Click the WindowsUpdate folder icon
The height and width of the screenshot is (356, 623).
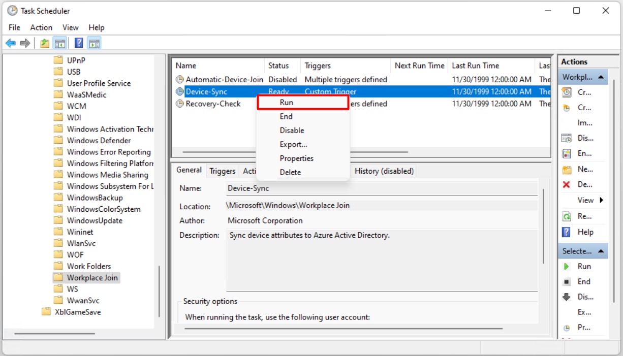58,220
